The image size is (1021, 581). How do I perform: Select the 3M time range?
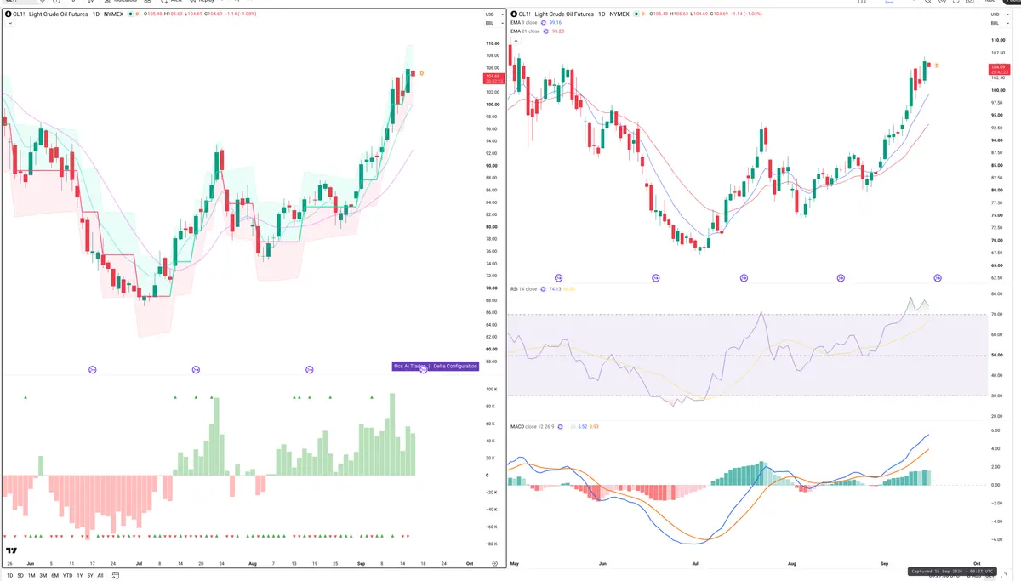pyautogui.click(x=43, y=575)
